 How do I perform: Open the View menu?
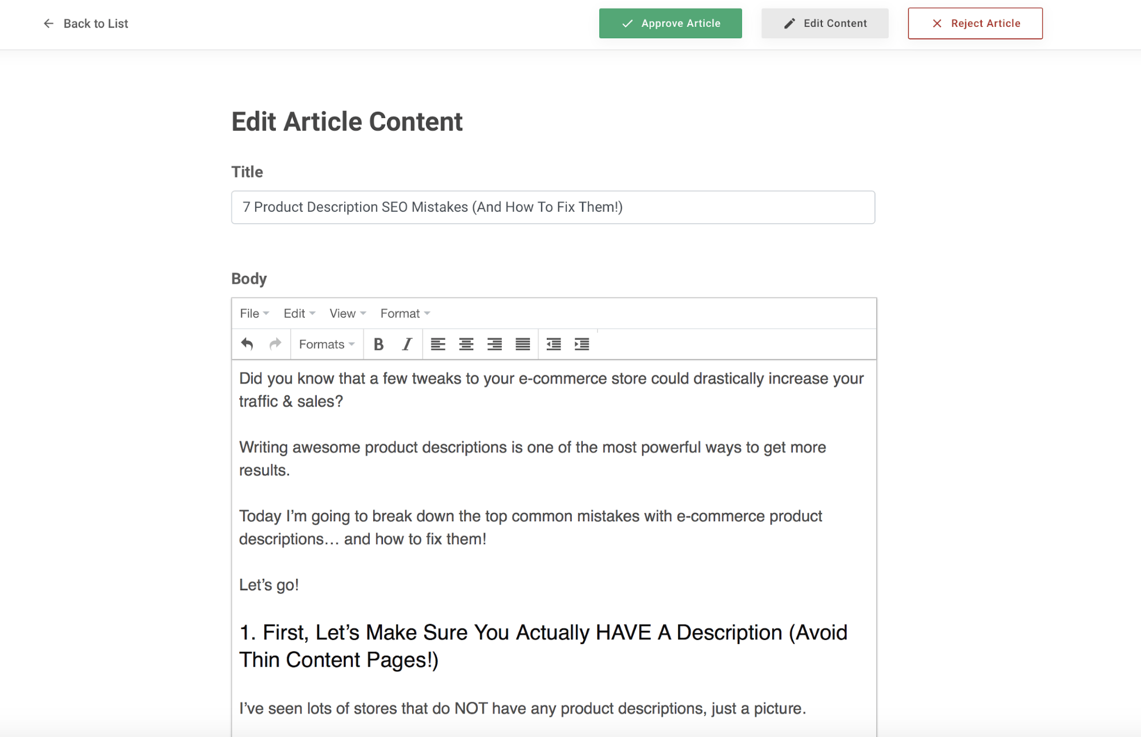click(x=348, y=313)
